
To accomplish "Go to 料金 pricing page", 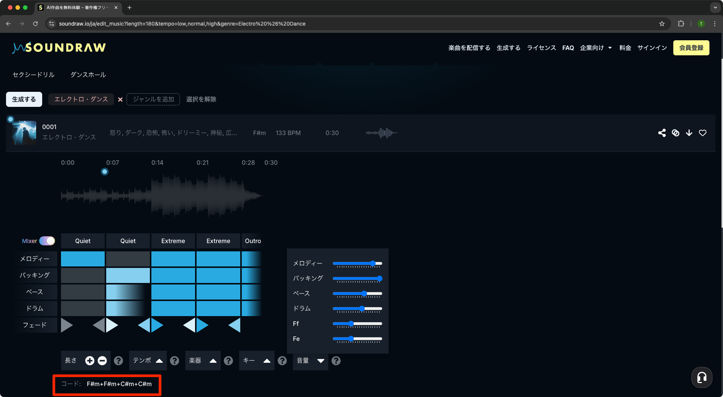I will point(625,48).
